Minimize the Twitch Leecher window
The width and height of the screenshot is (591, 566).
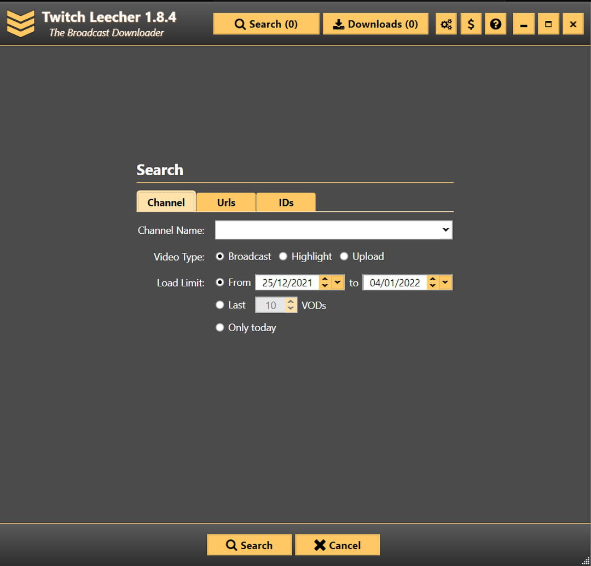[524, 24]
